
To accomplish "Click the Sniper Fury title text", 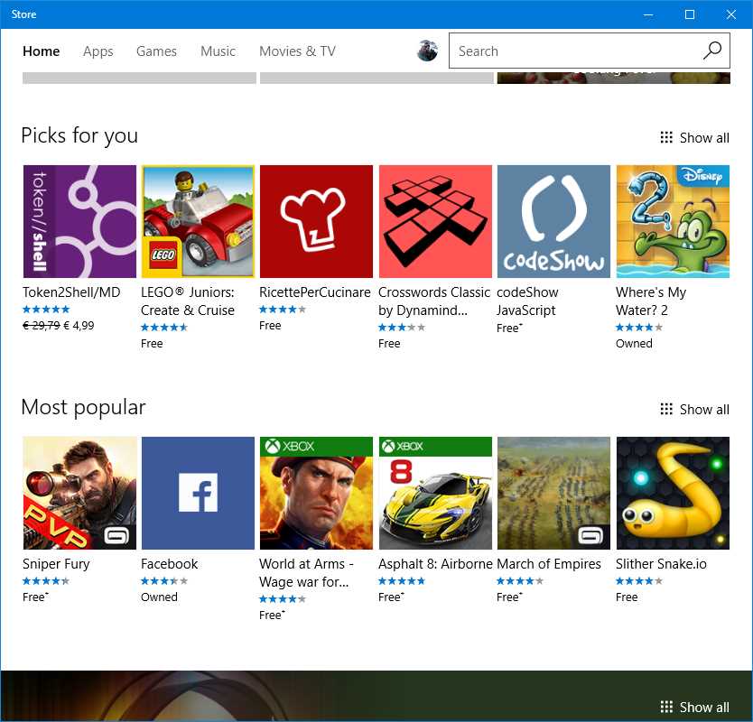I will tap(56, 563).
